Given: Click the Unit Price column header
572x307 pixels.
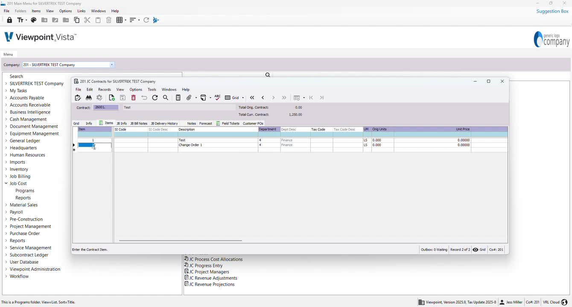Looking at the screenshot, I should (x=432, y=129).
